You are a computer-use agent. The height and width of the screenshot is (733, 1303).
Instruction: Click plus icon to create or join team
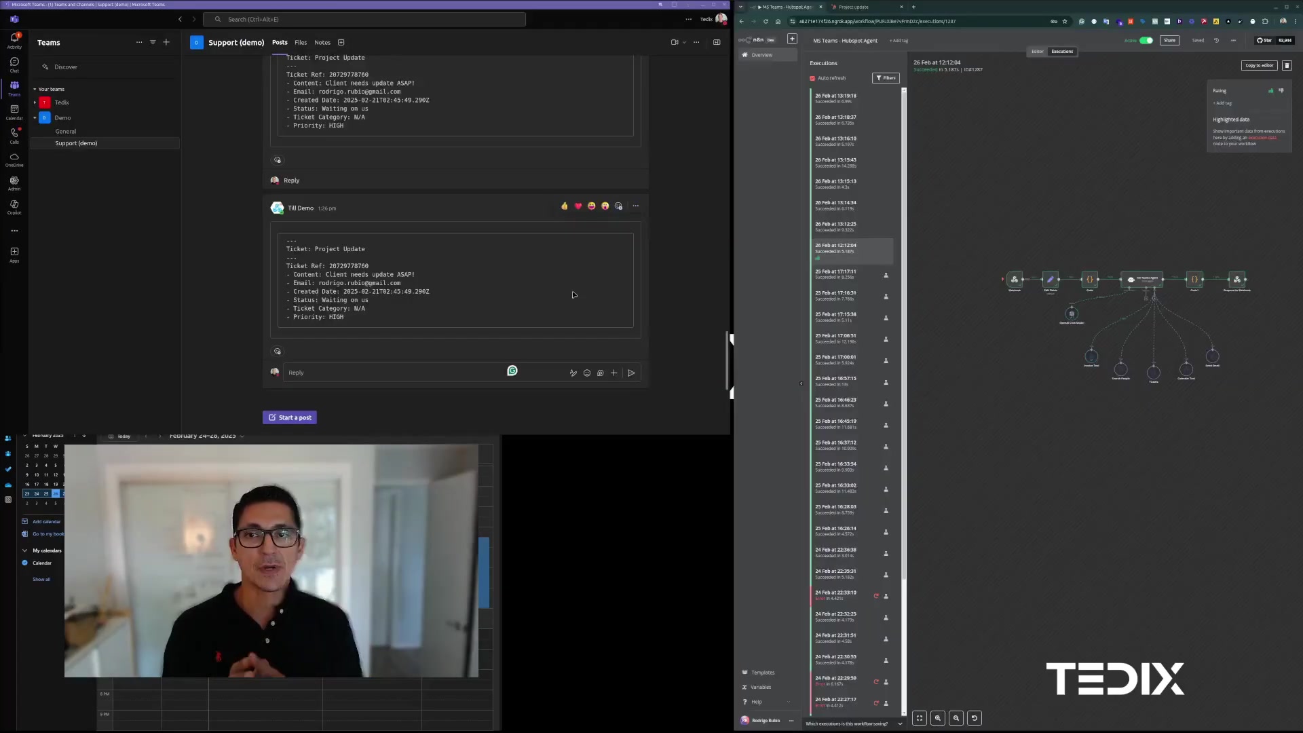(x=166, y=42)
